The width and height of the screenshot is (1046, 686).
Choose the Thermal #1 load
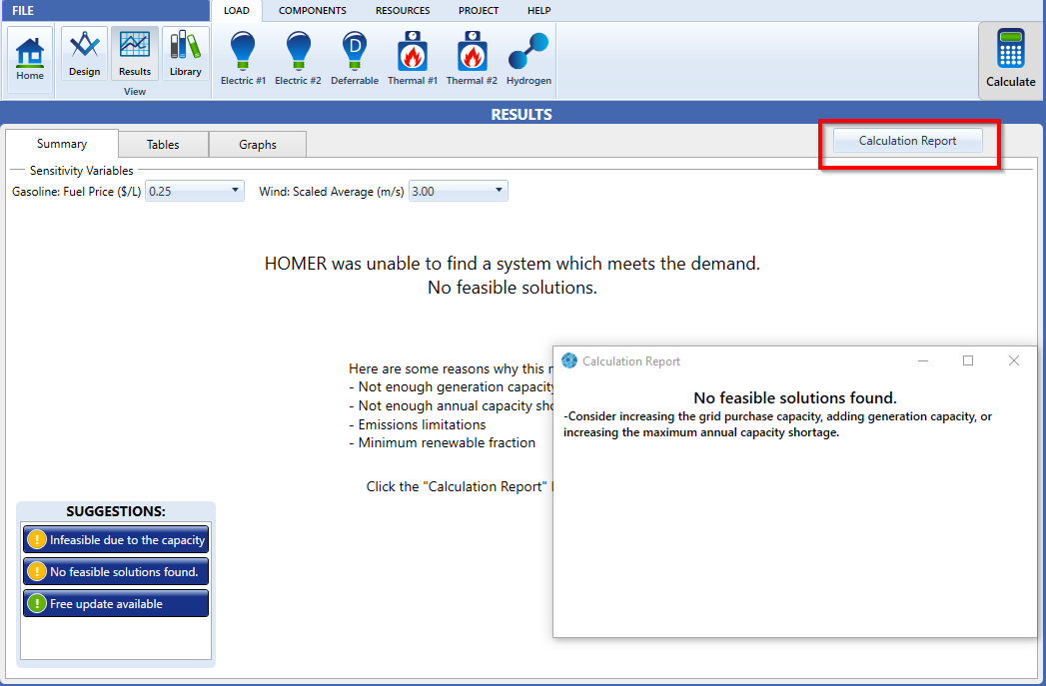click(413, 58)
